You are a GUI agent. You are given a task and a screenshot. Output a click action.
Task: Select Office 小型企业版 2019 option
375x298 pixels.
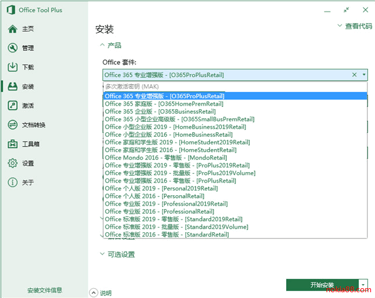tap(235, 126)
